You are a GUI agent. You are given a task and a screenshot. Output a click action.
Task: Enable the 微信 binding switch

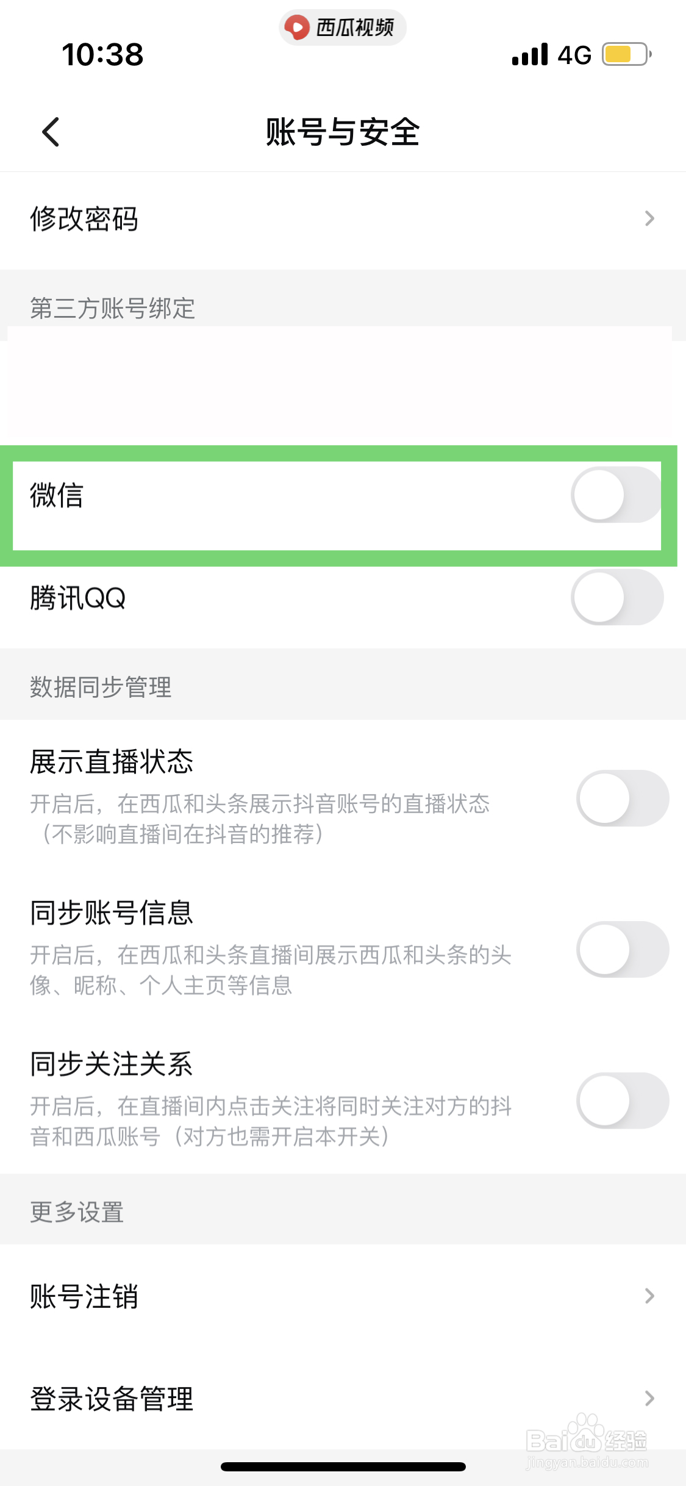click(x=616, y=495)
